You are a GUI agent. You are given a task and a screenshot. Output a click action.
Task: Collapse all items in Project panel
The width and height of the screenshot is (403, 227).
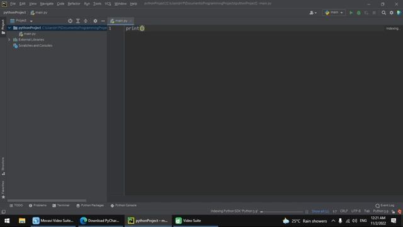[x=86, y=21]
